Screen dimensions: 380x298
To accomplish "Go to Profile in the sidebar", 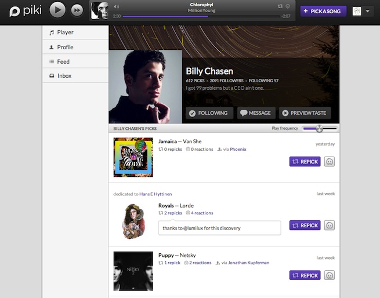I will pos(75,47).
